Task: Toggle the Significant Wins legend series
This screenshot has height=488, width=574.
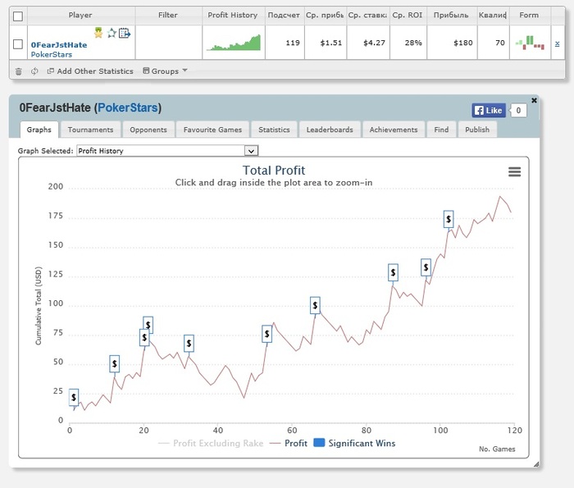Action: (355, 444)
